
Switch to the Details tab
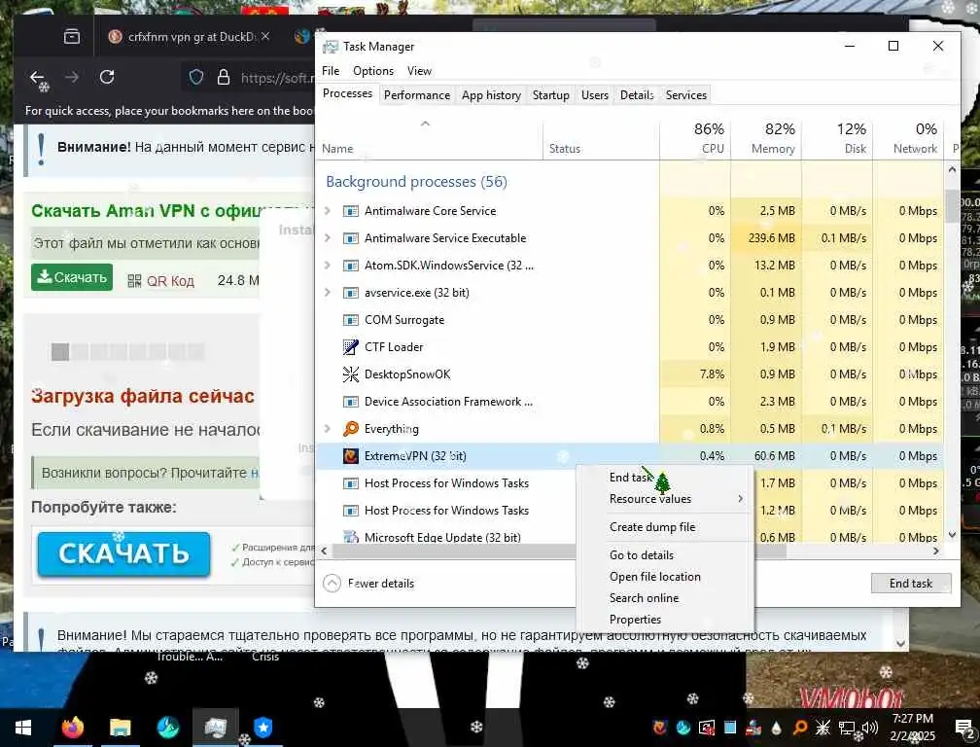[x=637, y=95]
